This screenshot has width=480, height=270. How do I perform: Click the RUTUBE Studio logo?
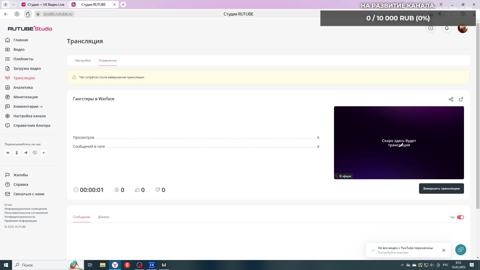coord(30,28)
